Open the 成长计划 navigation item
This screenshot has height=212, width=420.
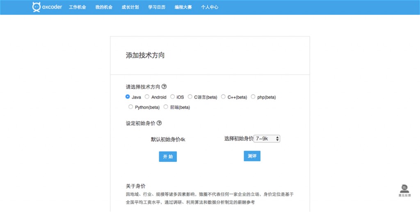[130, 7]
